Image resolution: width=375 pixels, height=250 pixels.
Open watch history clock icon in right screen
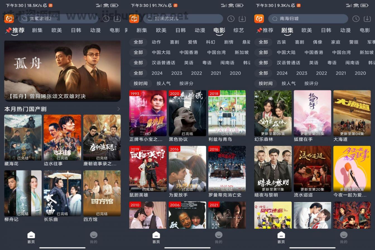coord(356,19)
